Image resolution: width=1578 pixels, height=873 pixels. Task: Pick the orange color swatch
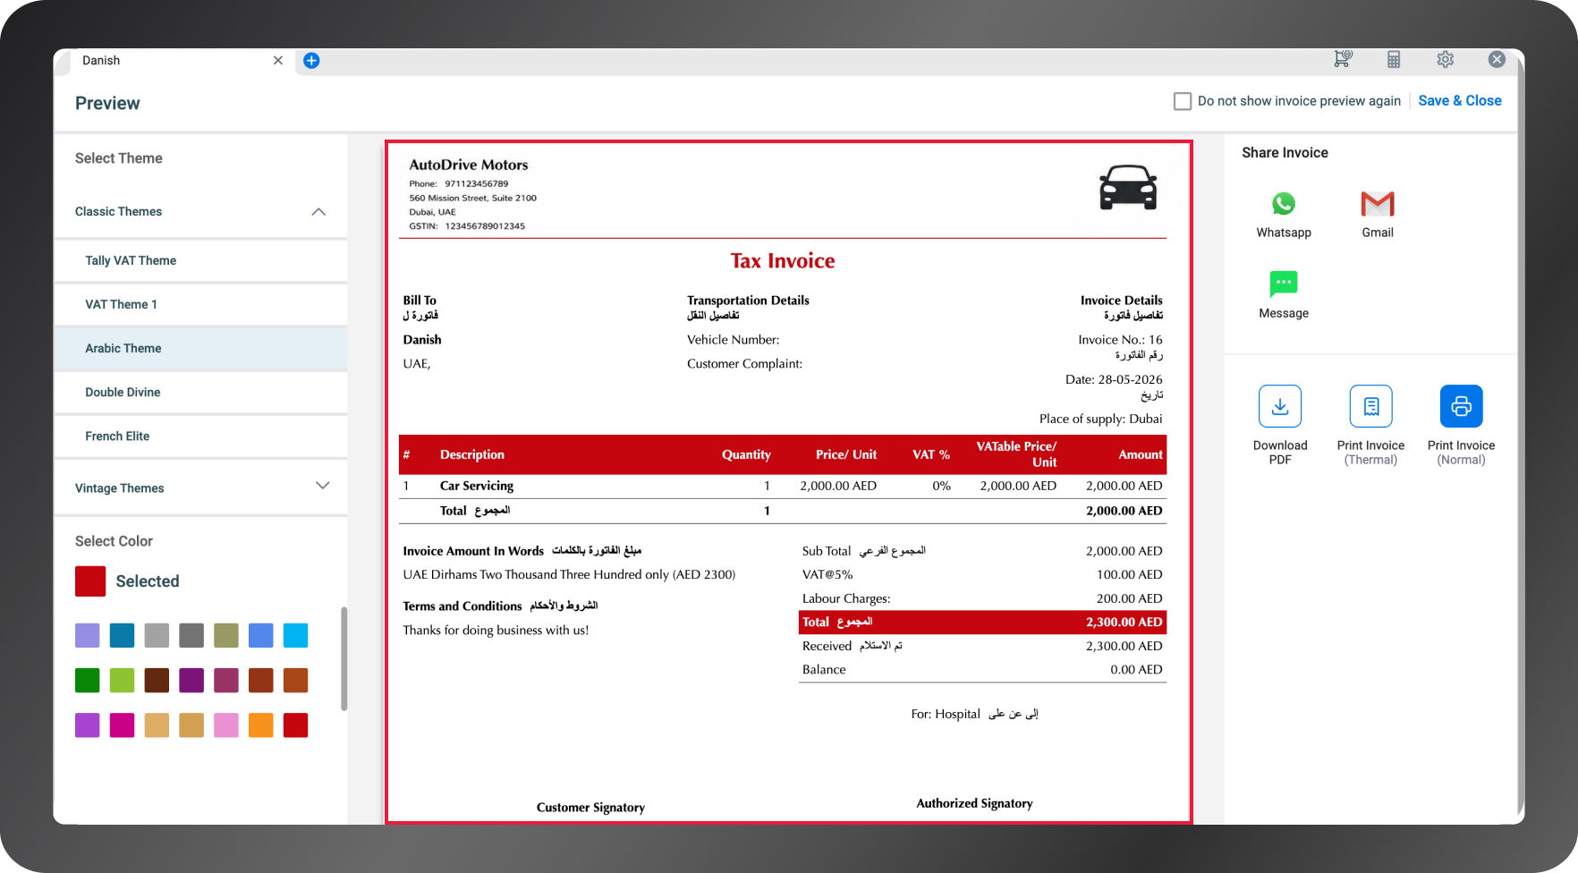pos(261,725)
